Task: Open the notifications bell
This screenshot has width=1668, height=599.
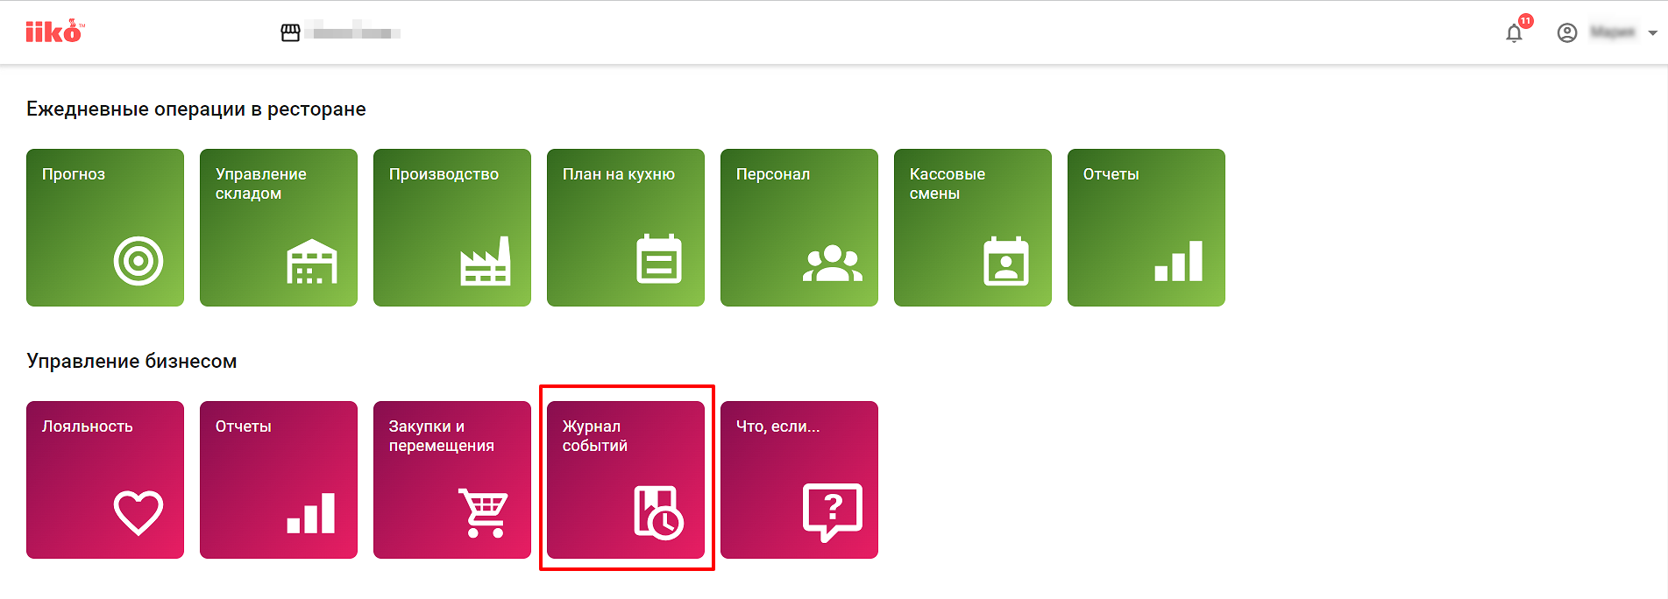Action: coord(1514,34)
